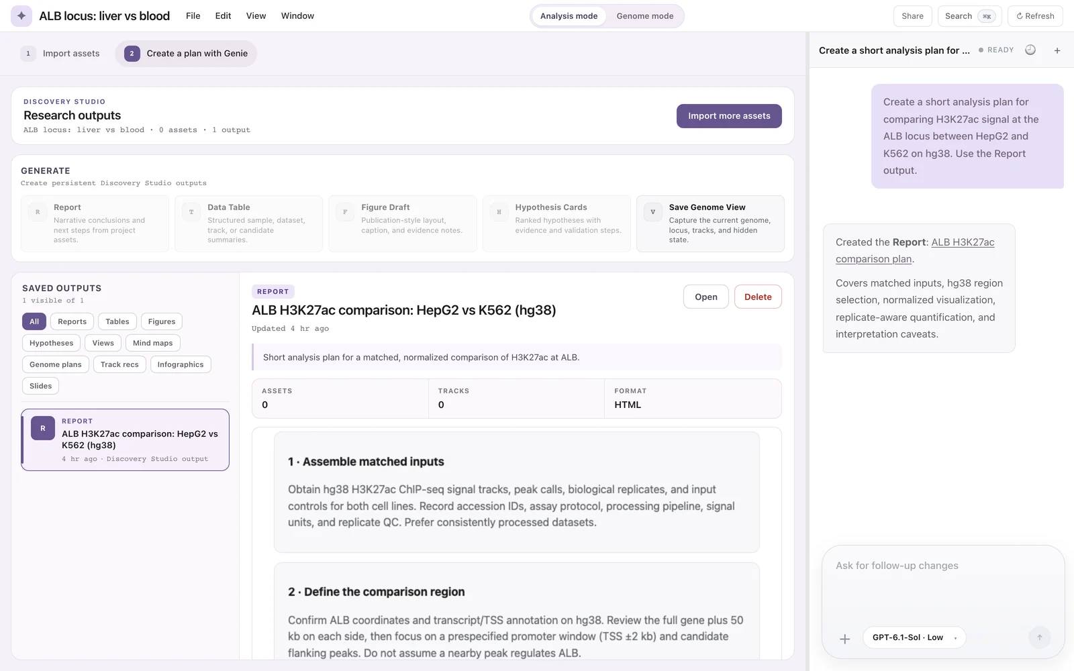Click the T icon on Data Table card
Viewport: 1074px width, 671px height.
[x=191, y=212]
